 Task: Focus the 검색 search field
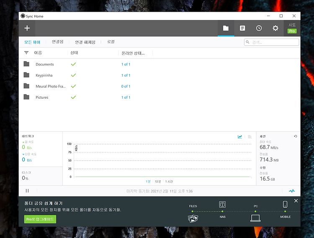(272, 42)
